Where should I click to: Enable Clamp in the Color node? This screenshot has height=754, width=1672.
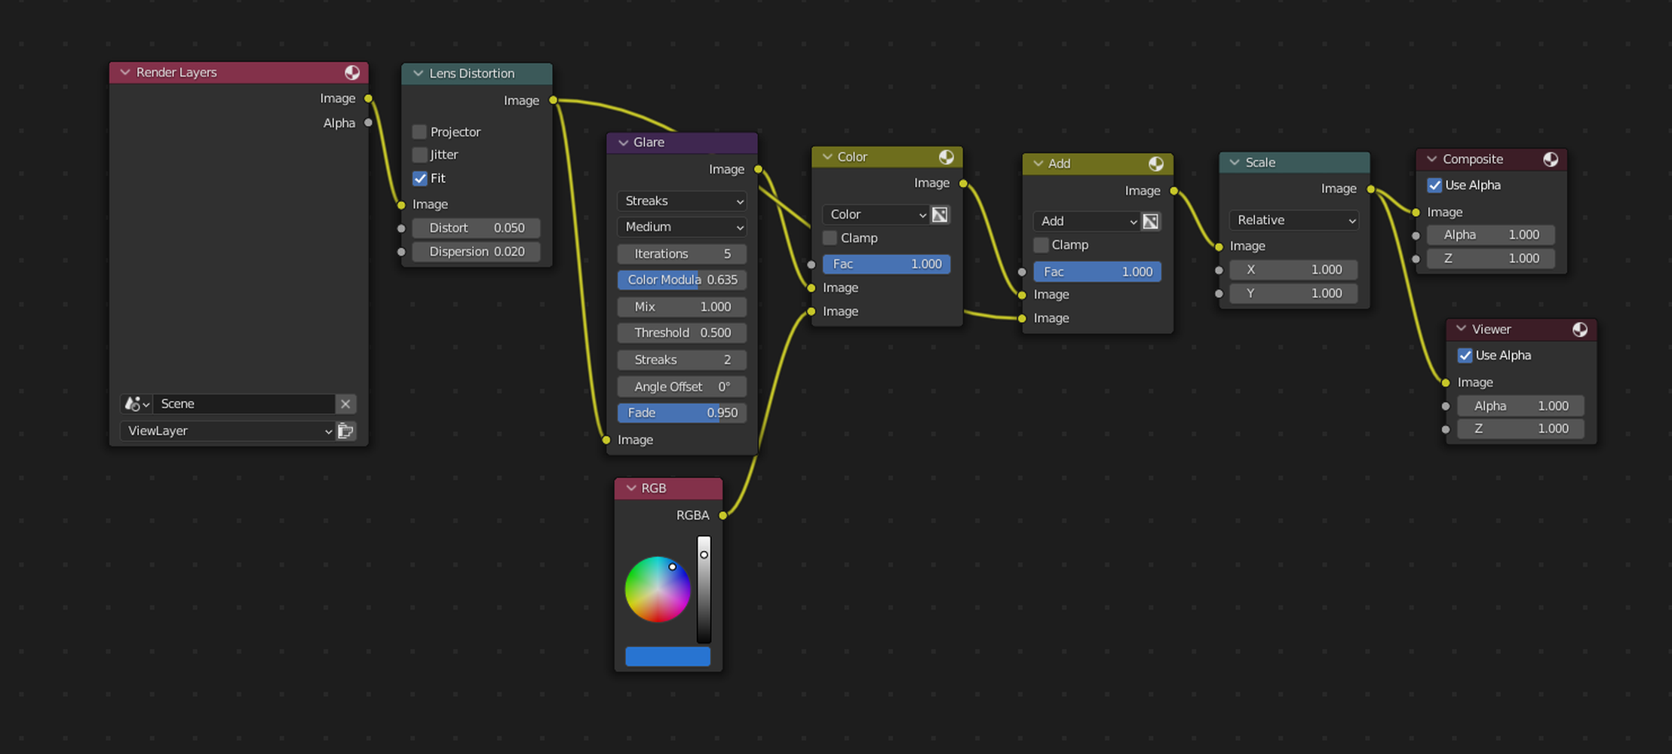click(829, 238)
